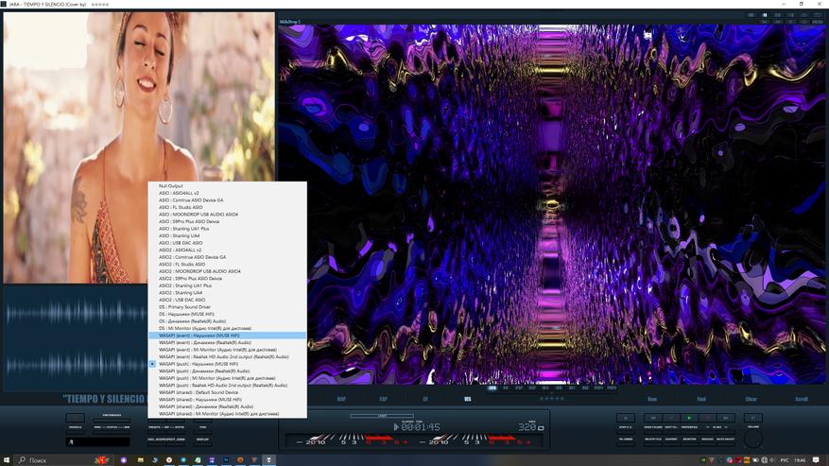
Task: Click the Find button
Action: click(x=700, y=399)
